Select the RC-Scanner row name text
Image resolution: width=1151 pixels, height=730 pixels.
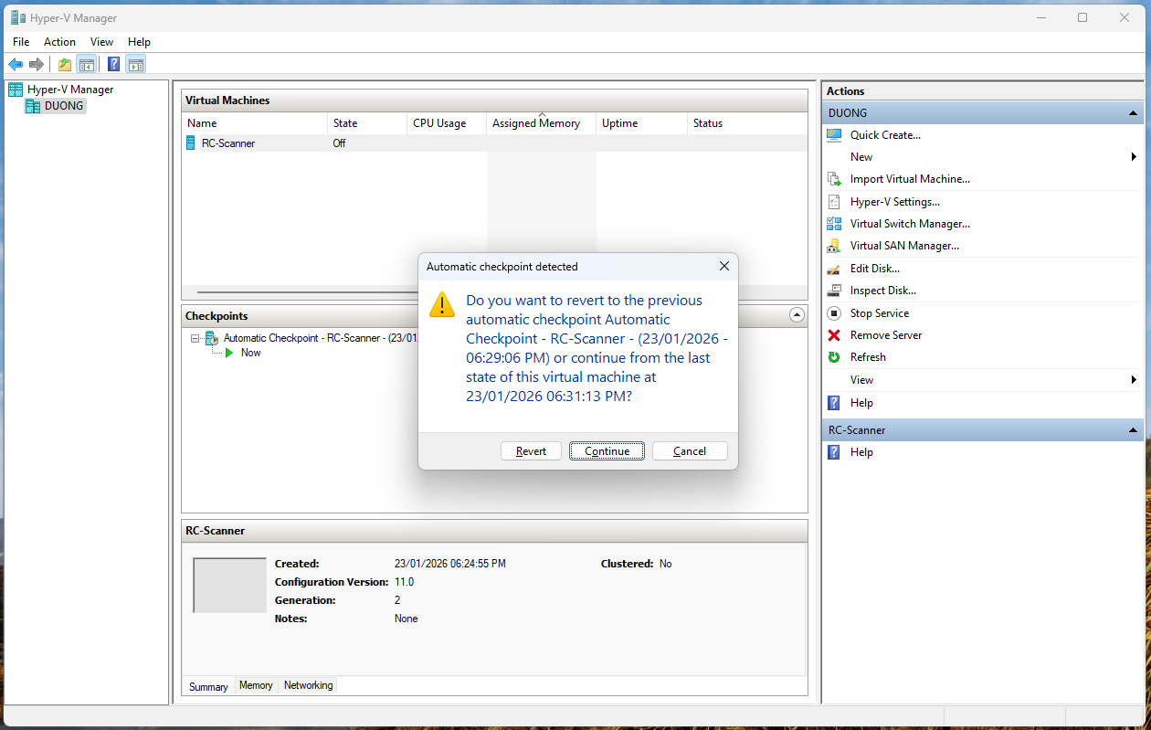click(x=228, y=143)
